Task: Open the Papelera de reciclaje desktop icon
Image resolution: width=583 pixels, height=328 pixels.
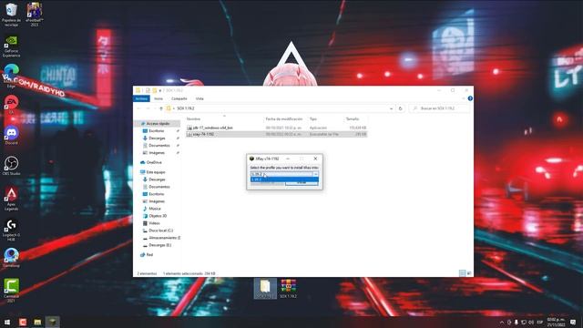Action: tap(11, 15)
